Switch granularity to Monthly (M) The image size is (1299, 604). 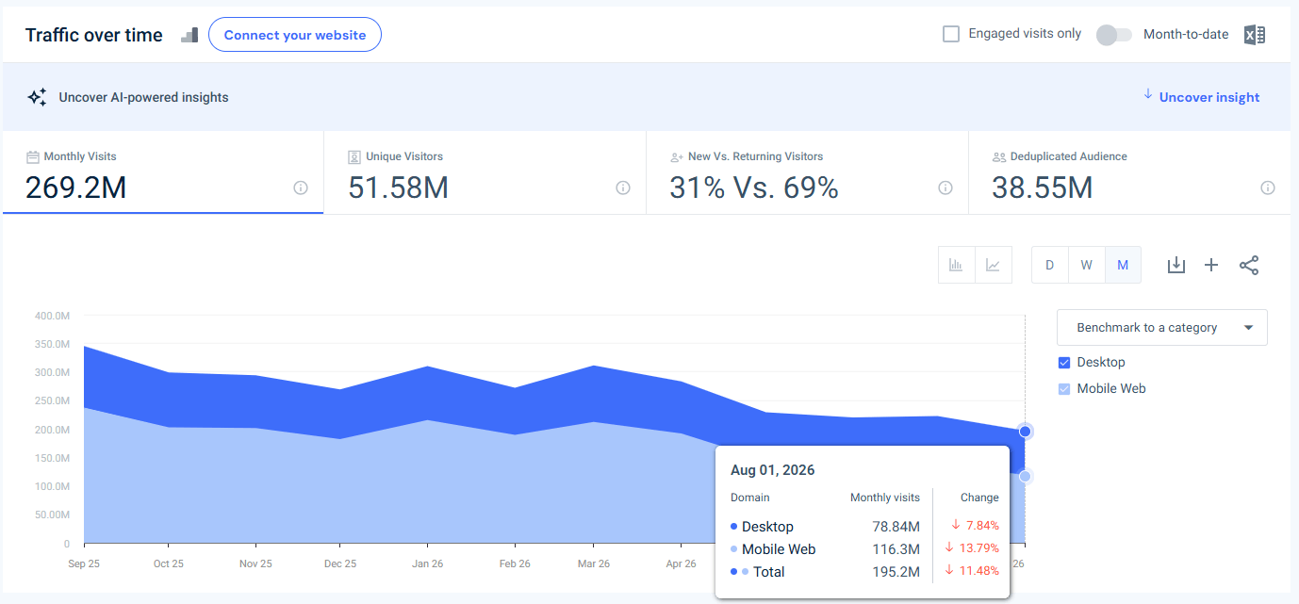coord(1123,265)
